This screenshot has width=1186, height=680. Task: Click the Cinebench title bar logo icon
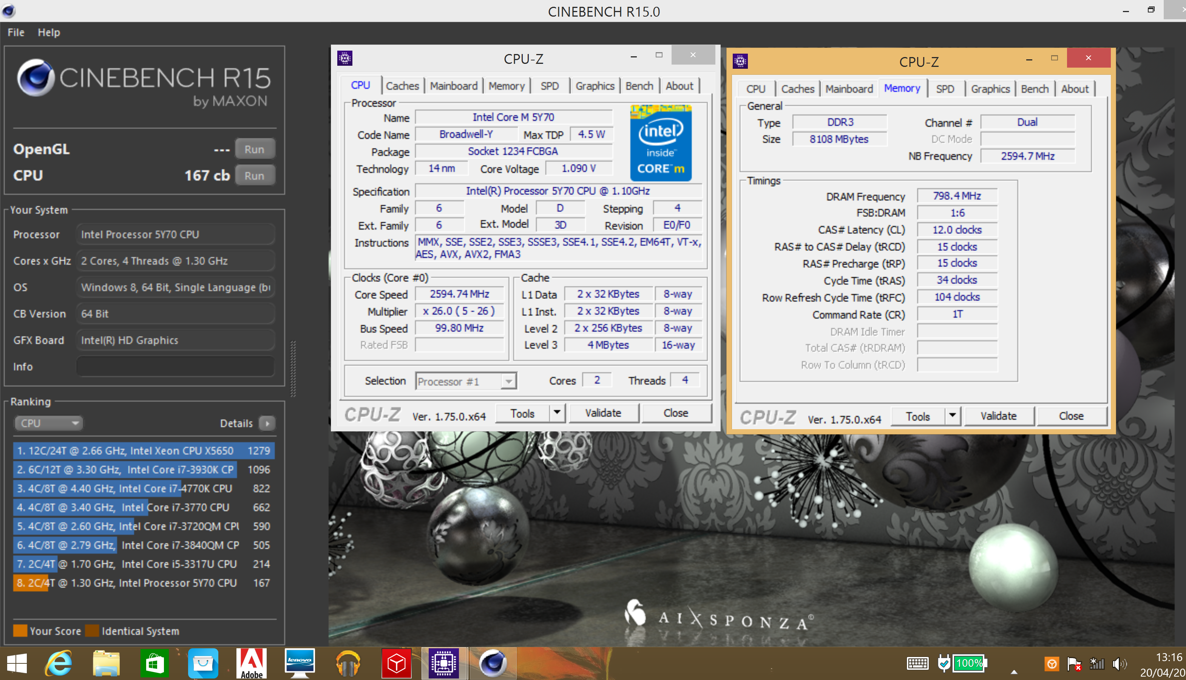pyautogui.click(x=9, y=11)
